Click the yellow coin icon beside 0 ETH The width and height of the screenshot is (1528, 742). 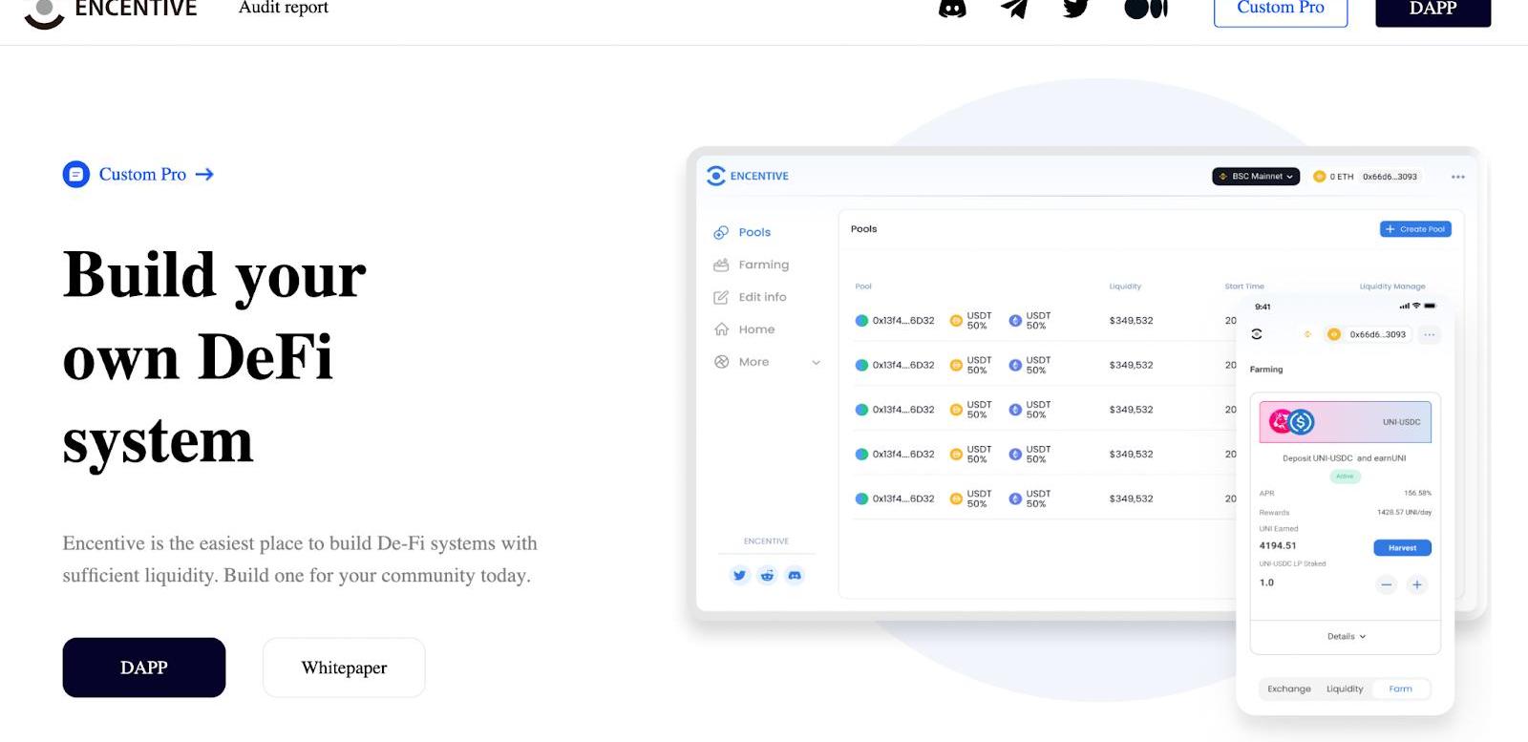coord(1319,177)
